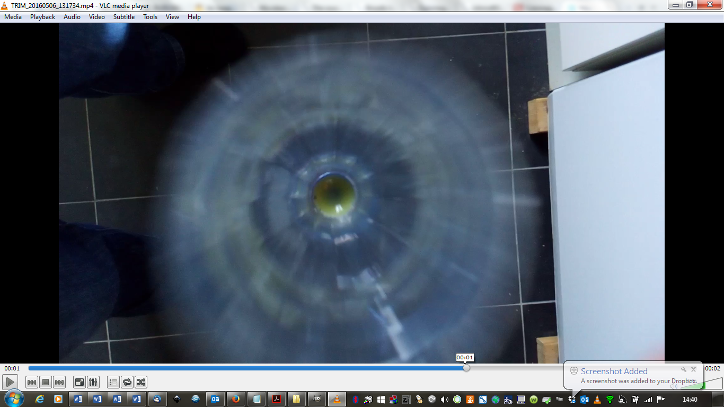The width and height of the screenshot is (724, 407).
Task: Open the Tools menu
Action: click(x=150, y=17)
